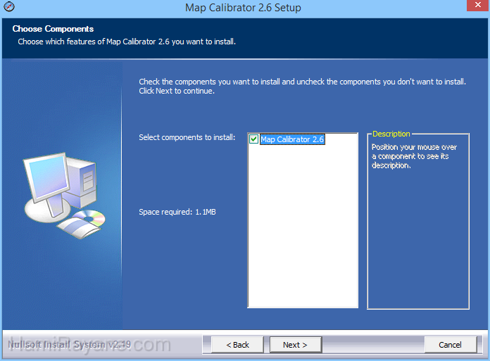490x361 pixels.
Task: Click the 'Choose Components' heading
Action: tap(53, 29)
